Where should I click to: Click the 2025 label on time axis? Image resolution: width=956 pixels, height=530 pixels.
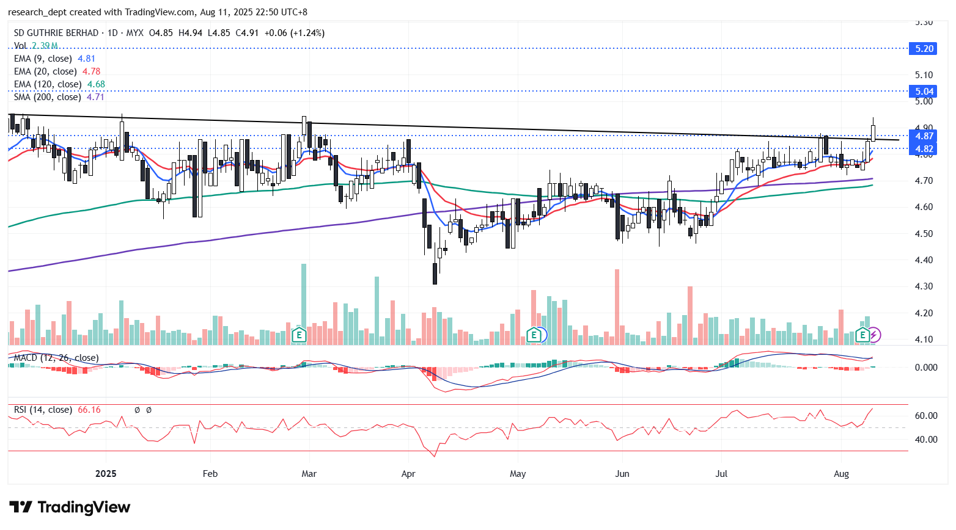click(106, 474)
